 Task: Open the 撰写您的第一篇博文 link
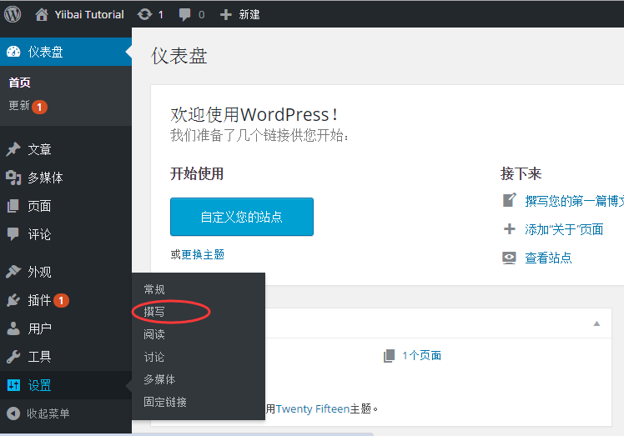pos(574,201)
